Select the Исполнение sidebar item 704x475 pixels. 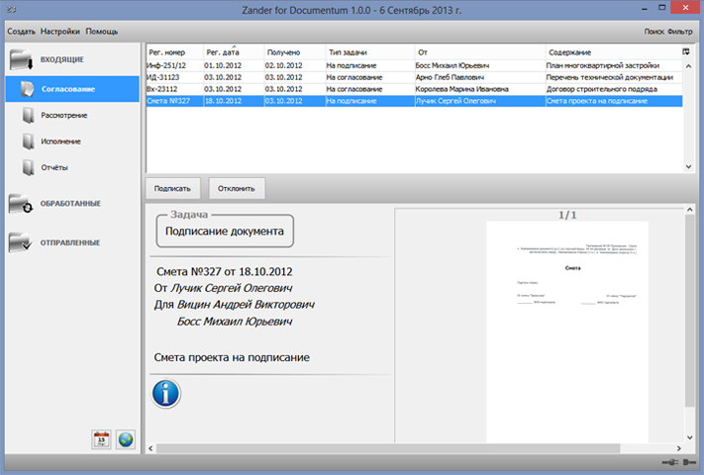click(60, 141)
